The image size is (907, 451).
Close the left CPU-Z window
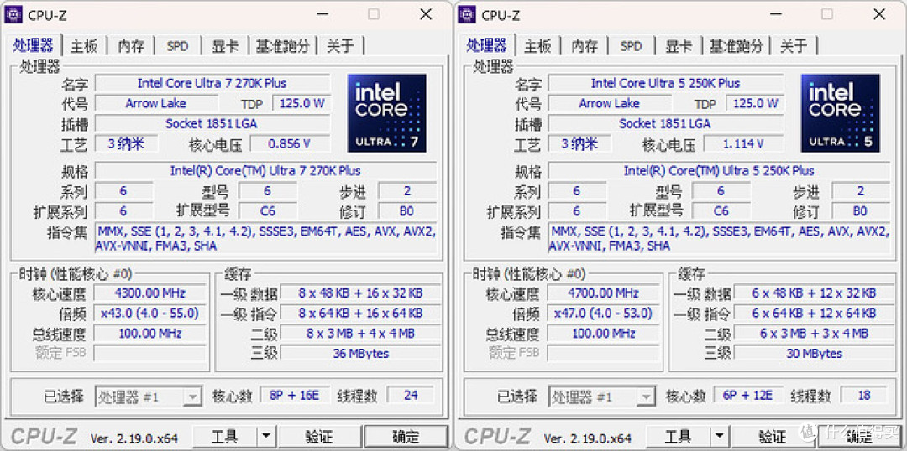[426, 14]
